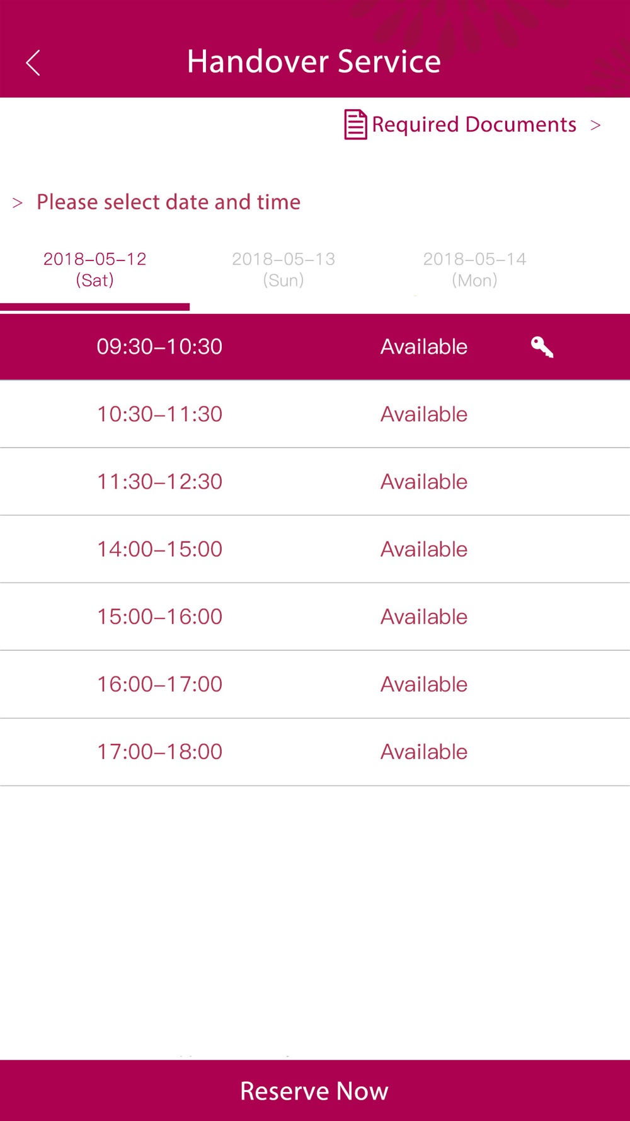Select the 11:30–12:30 time slot
630x1121 pixels.
pyautogui.click(x=315, y=482)
